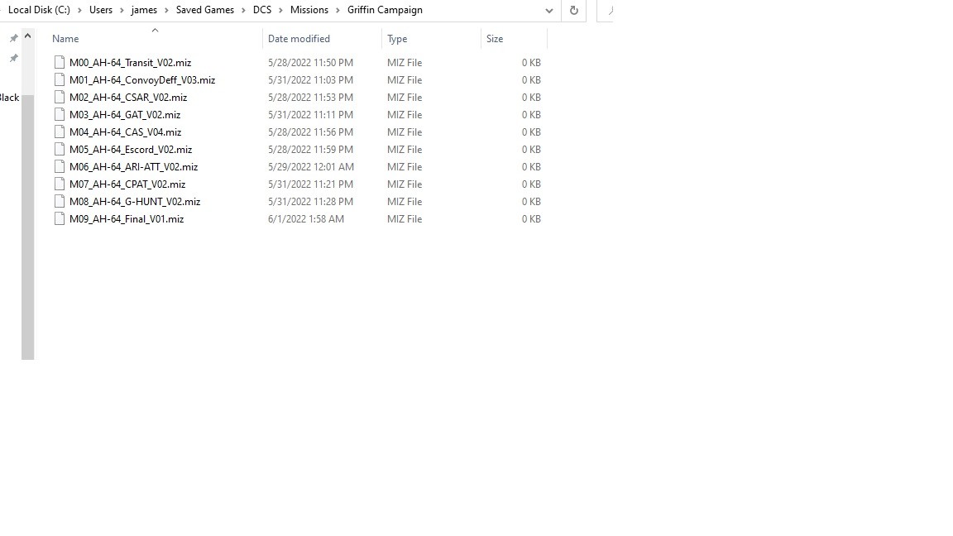Click the lower pin icon in navigation pane

point(13,59)
